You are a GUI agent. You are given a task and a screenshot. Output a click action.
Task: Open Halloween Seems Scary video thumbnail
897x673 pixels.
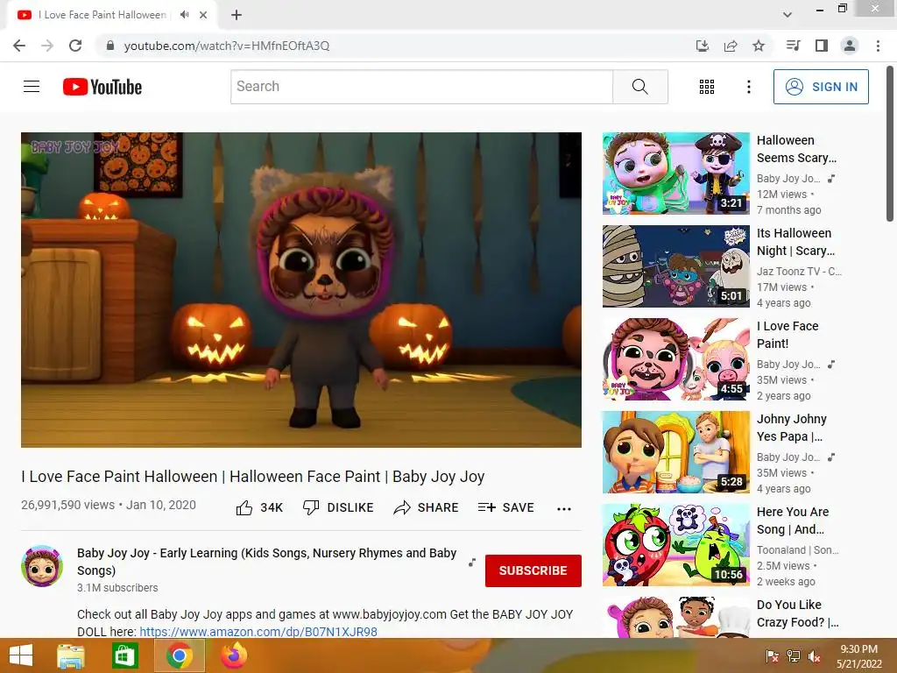(675, 174)
